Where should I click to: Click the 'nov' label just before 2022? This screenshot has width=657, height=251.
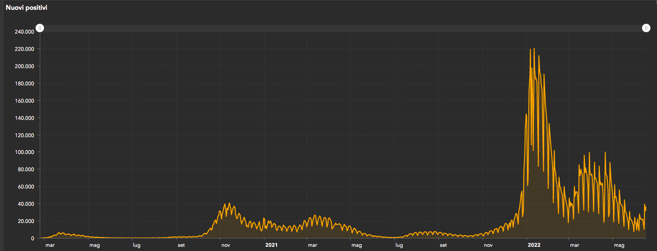[x=488, y=245]
